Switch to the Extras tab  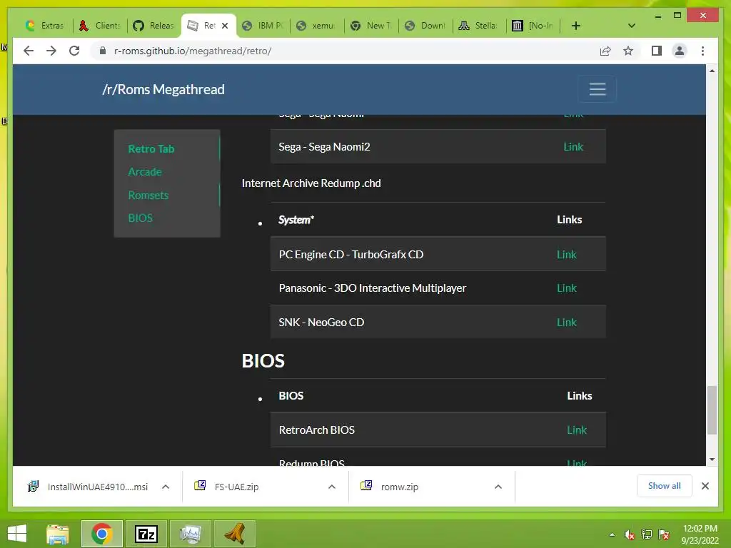45,26
